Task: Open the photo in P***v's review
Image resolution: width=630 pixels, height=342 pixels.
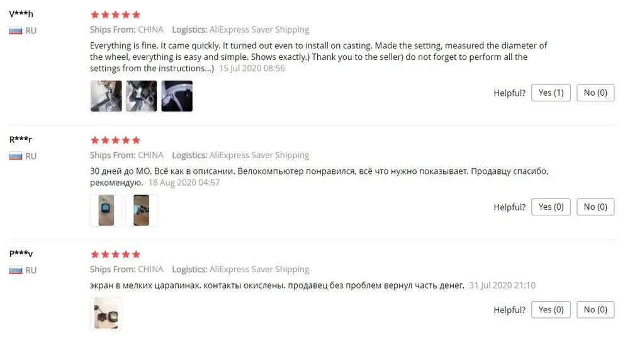Action: [106, 313]
